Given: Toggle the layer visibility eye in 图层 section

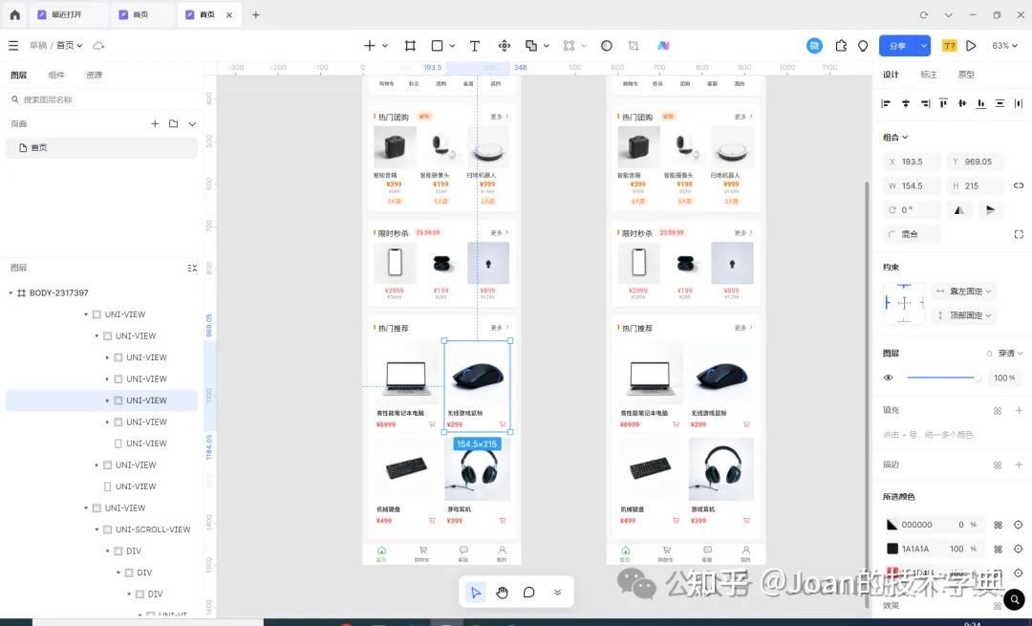Looking at the screenshot, I should (x=888, y=378).
